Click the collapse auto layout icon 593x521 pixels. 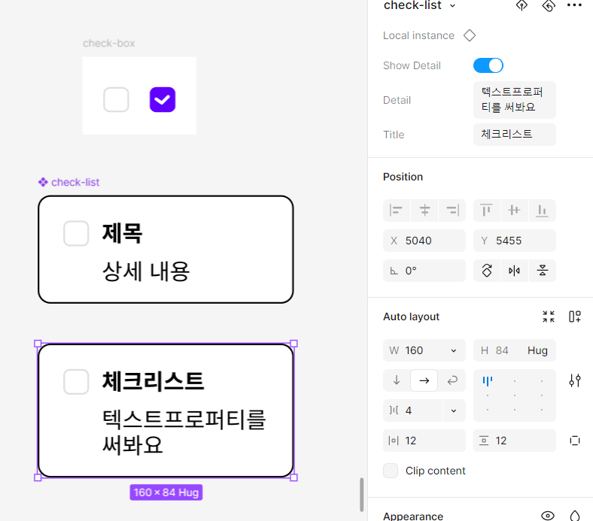(549, 317)
